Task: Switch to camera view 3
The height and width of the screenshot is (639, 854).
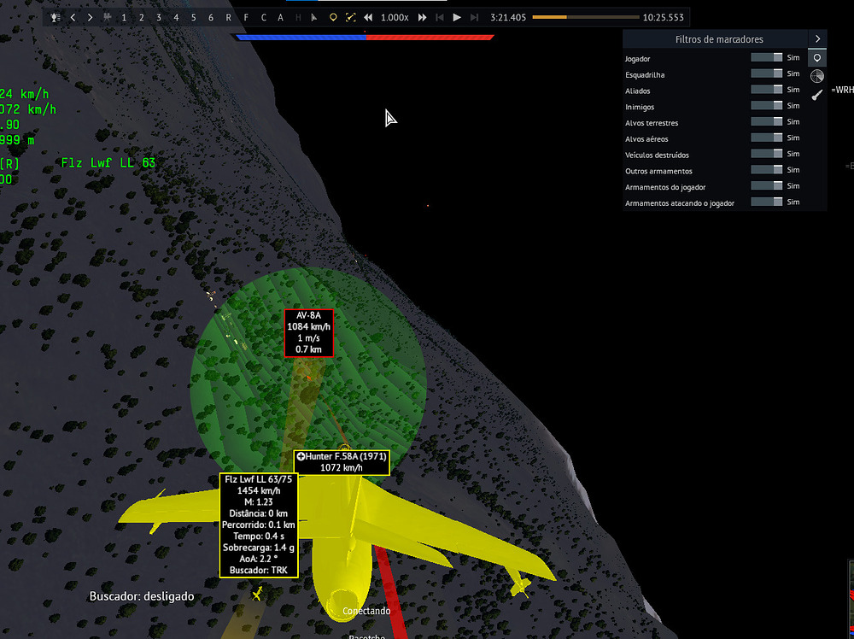Action: 159,17
